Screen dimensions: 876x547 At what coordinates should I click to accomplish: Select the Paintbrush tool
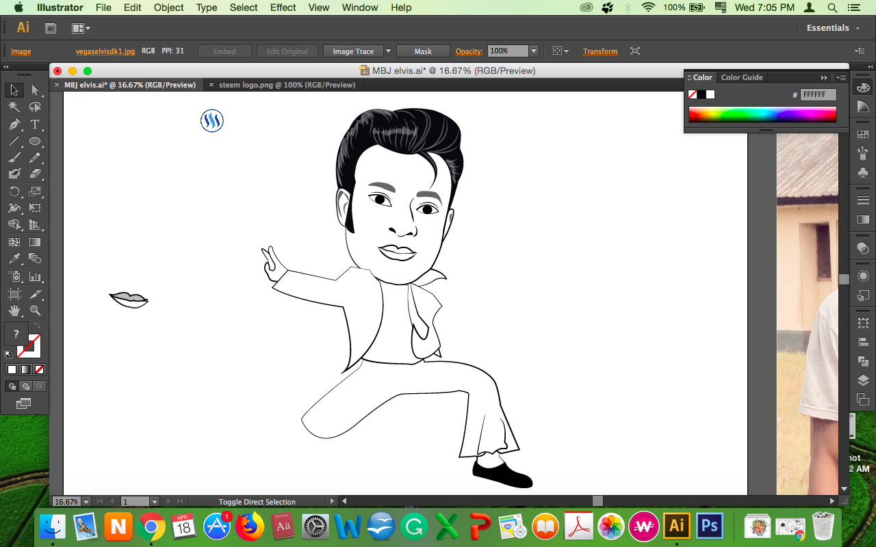[x=14, y=158]
